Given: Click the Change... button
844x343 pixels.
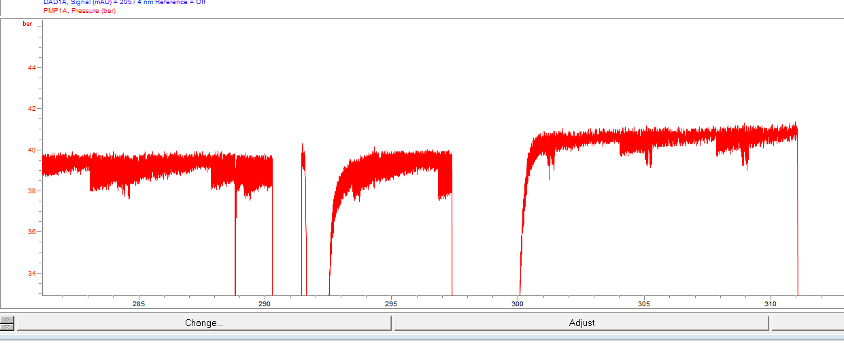Looking at the screenshot, I should [204, 323].
